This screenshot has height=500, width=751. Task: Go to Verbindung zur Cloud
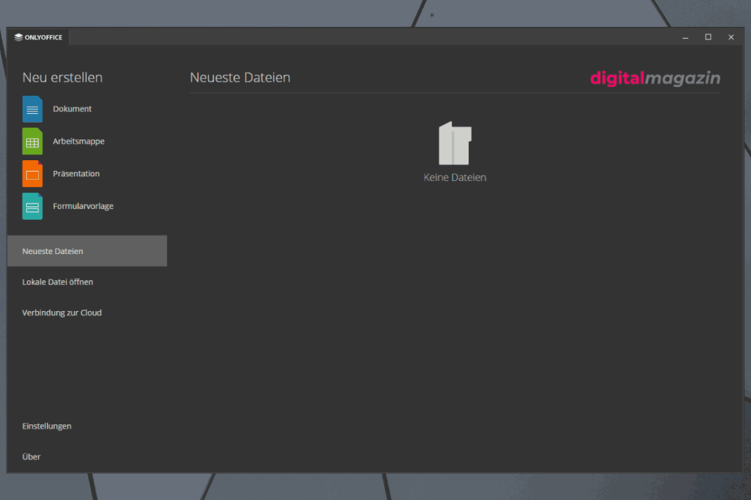[x=62, y=313]
